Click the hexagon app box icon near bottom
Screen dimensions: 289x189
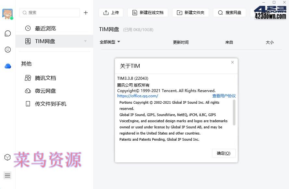point(7,157)
